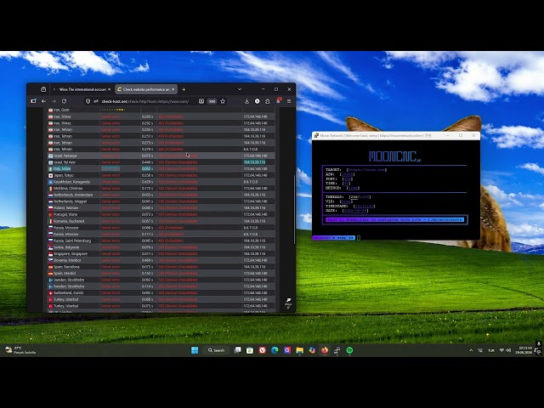Click the browser page vertical scrollbar

pos(295,210)
